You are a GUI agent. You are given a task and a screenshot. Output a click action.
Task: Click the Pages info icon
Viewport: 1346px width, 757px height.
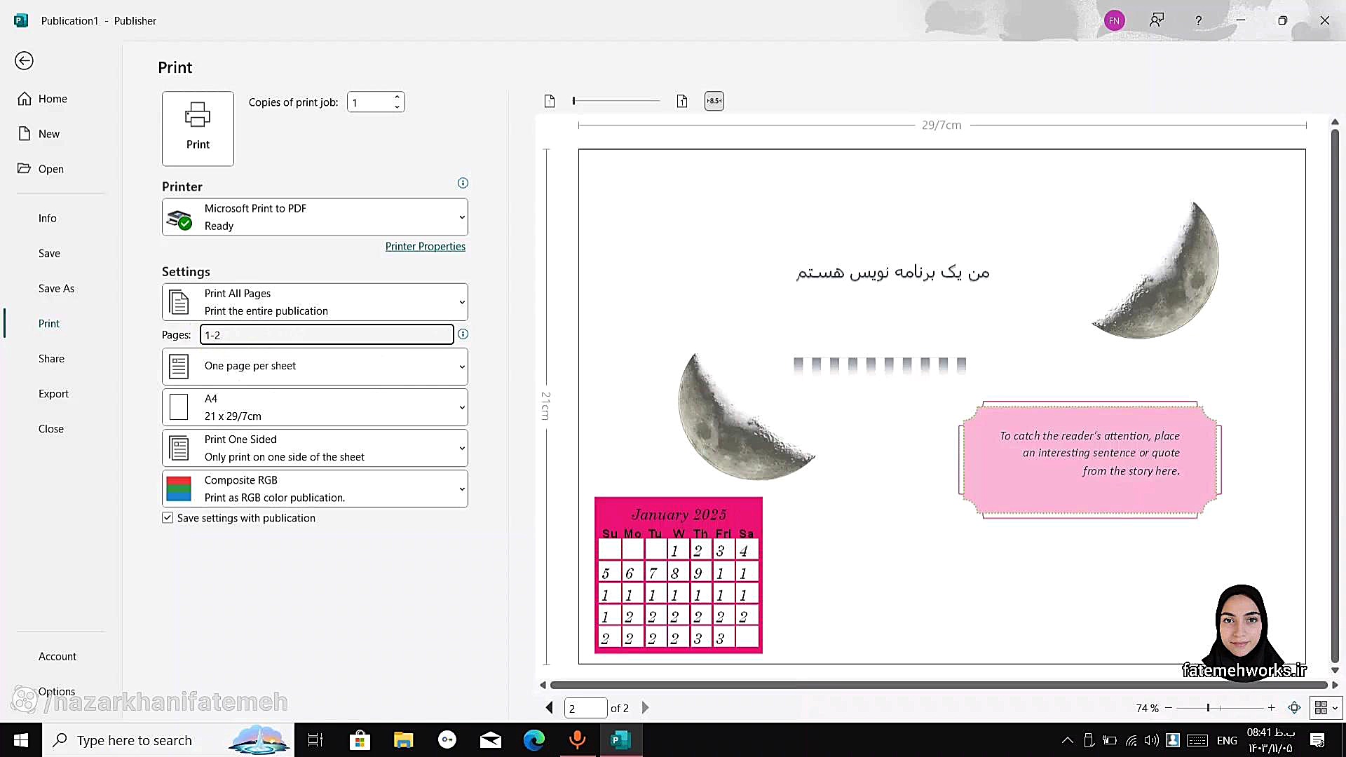point(463,334)
